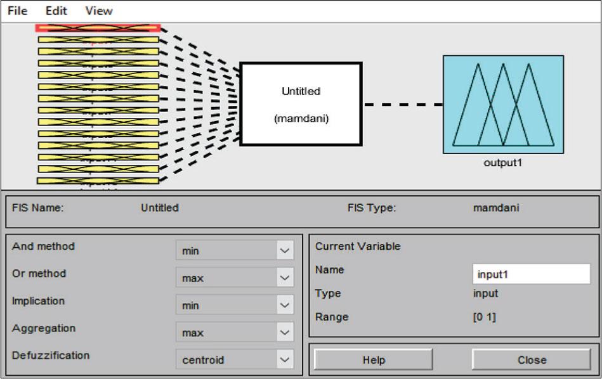Screen dimensions: 602x379
Task: Change the Defuzzification centroid dropdown
Action: (x=235, y=360)
